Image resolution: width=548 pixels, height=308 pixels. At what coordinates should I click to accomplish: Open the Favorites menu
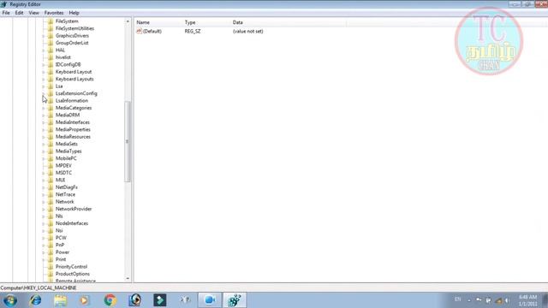pos(54,13)
